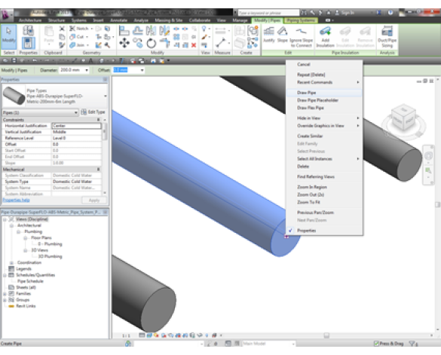
Task: Toggle the Press & Drag checkbox
Action: (376, 343)
